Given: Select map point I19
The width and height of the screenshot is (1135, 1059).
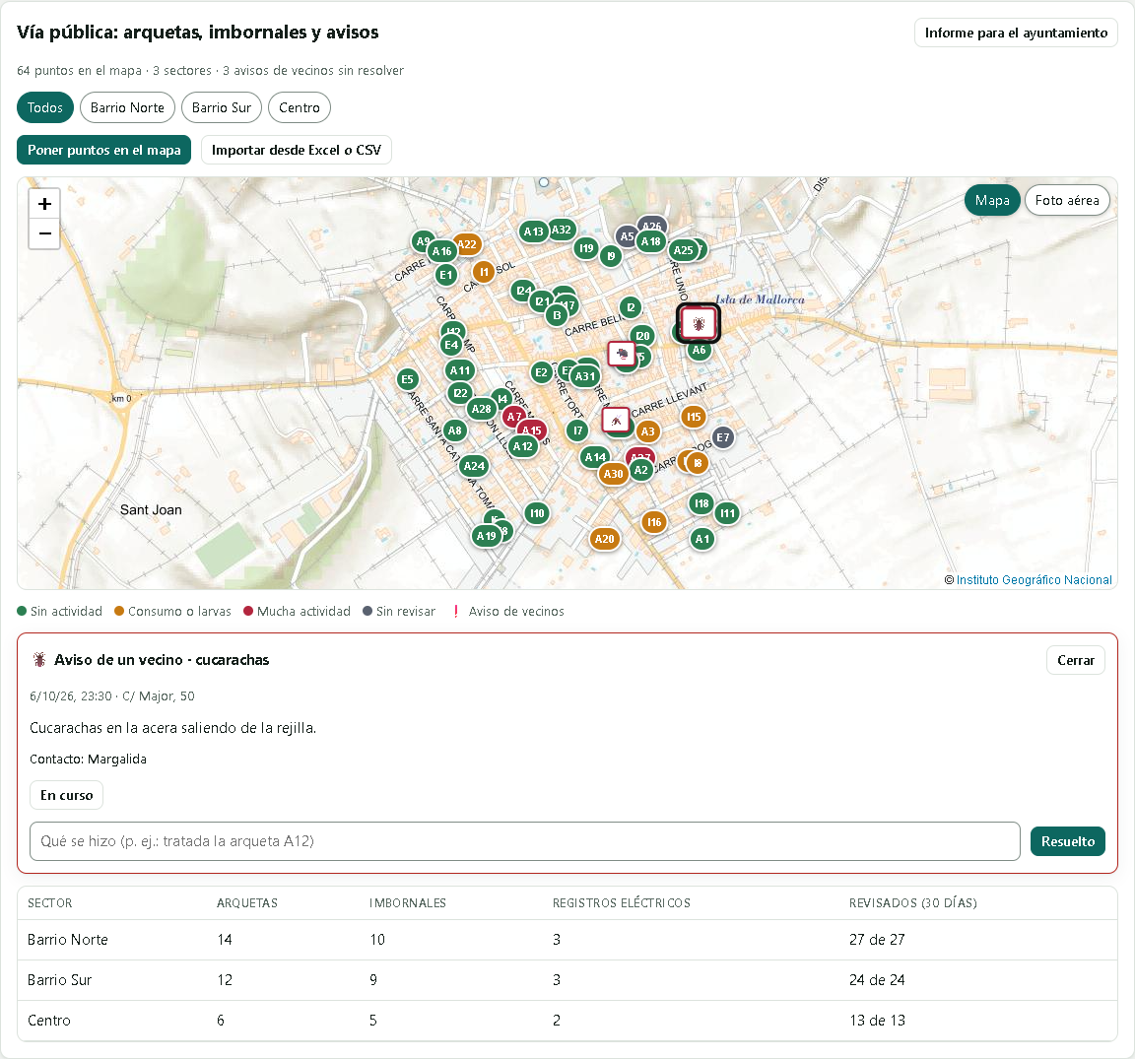Looking at the screenshot, I should pos(586,248).
